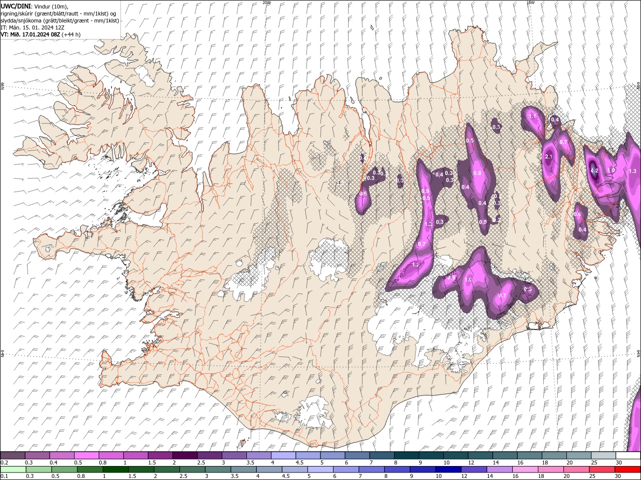
Task: Click the 2.1 snowfall value on the map
Action: coord(548,157)
